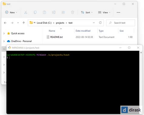
Task: Sort files by the Name column header
Action: tap(52, 31)
